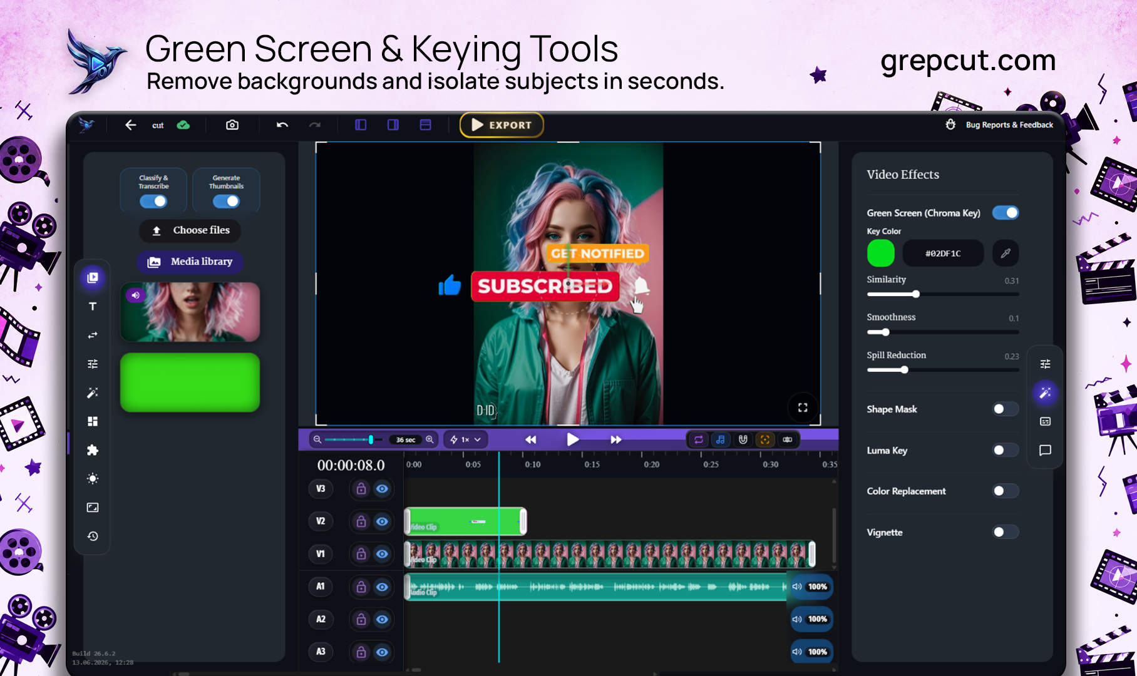The height and width of the screenshot is (676, 1137).
Task: Open Bug Reports & Feedback
Action: (x=1009, y=125)
